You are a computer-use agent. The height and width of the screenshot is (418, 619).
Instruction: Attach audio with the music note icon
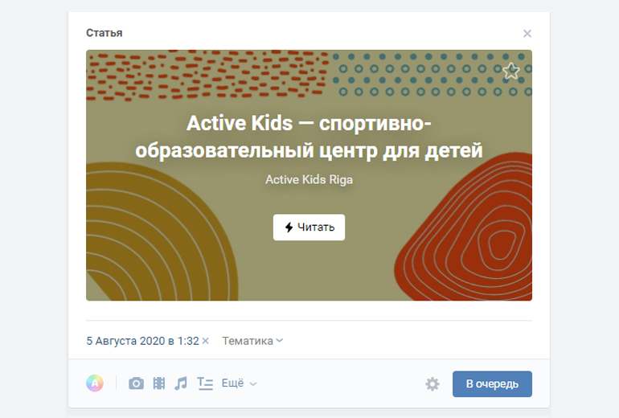[x=181, y=383]
